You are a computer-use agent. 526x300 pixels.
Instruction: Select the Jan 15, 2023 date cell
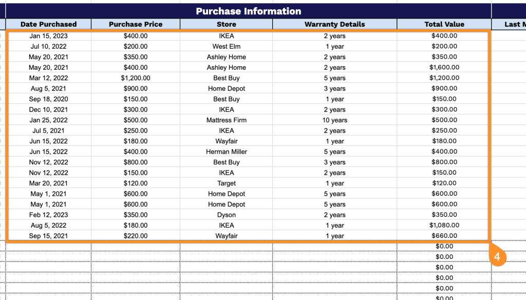click(x=48, y=36)
